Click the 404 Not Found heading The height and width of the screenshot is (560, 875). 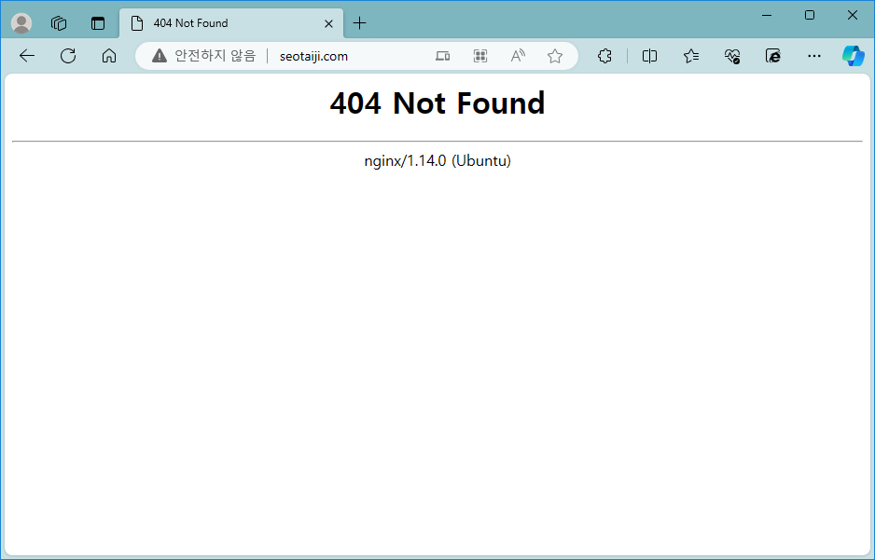coord(437,103)
